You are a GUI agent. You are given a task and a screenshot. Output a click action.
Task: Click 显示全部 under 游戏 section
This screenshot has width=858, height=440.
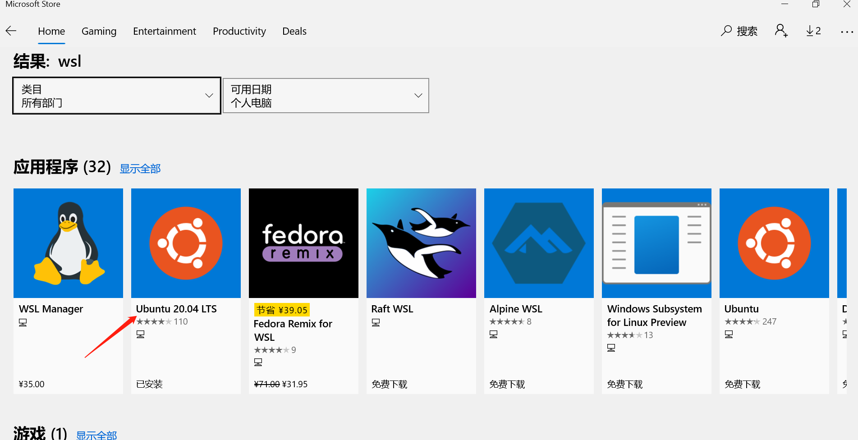click(97, 435)
